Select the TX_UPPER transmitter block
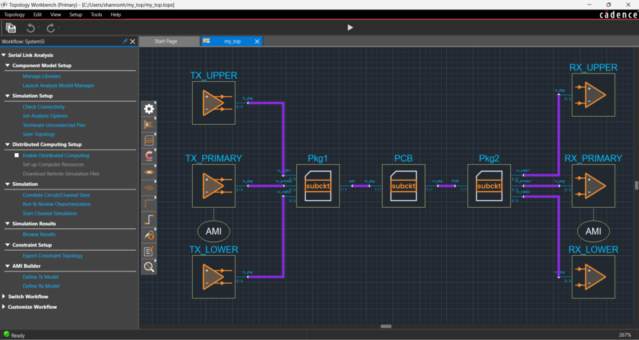This screenshot has width=639, height=340. pos(213,103)
